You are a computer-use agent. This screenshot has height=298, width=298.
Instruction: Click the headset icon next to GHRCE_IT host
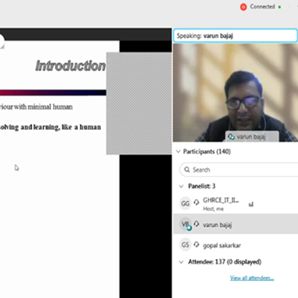click(x=197, y=202)
